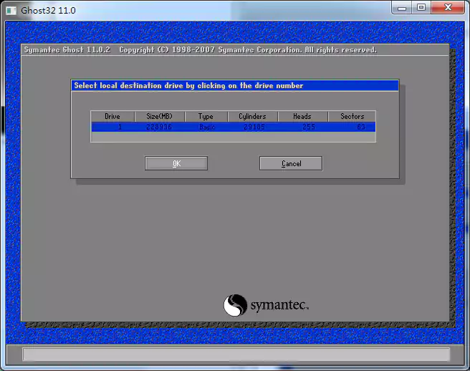The width and height of the screenshot is (470, 371).
Task: Select drive number 1 in the list
Action: pyautogui.click(x=120, y=127)
